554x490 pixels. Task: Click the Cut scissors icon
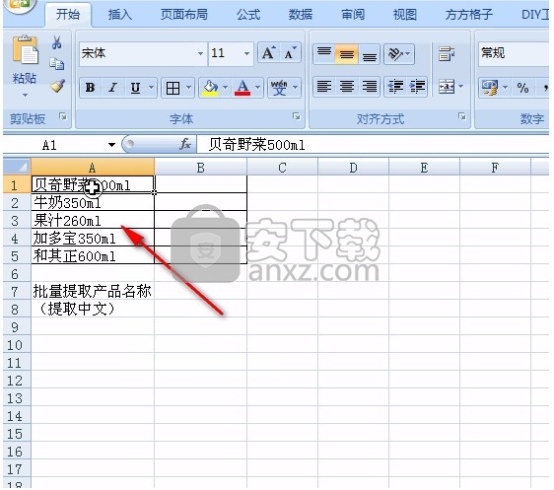coord(56,42)
